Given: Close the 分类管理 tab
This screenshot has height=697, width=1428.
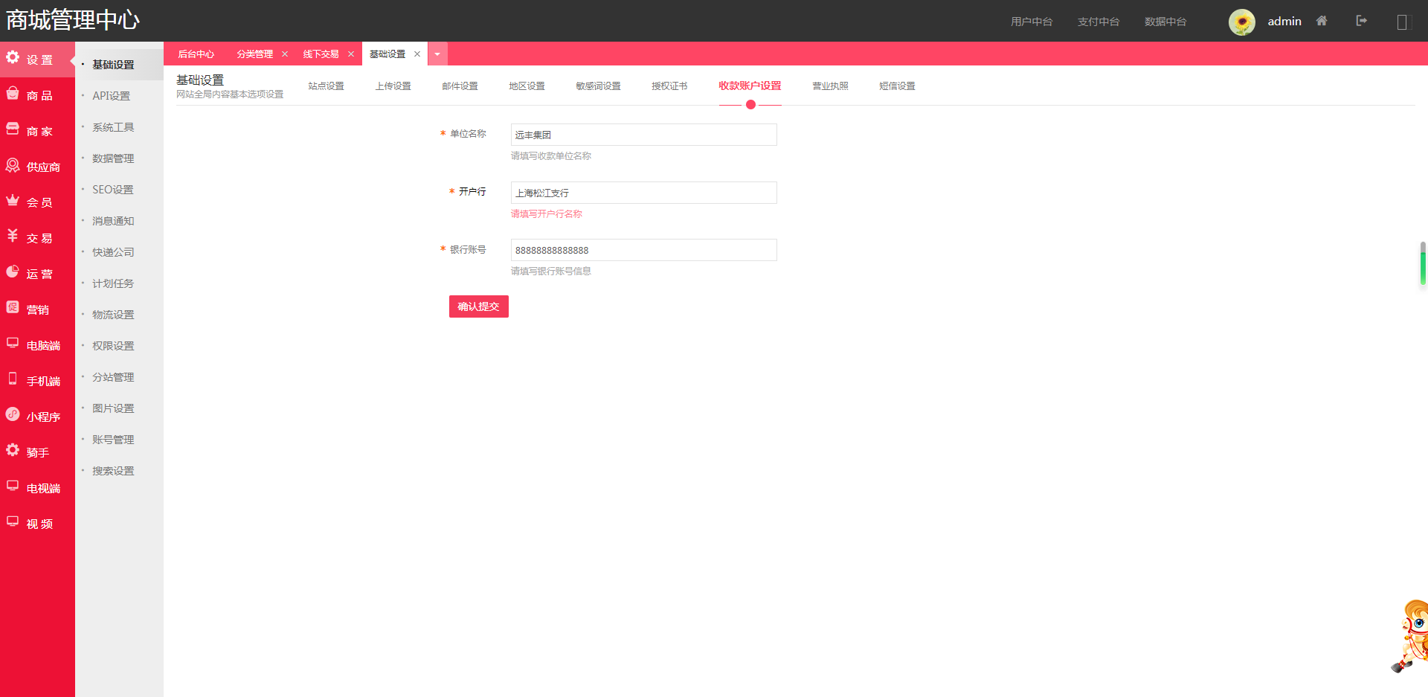Looking at the screenshot, I should click(x=285, y=54).
